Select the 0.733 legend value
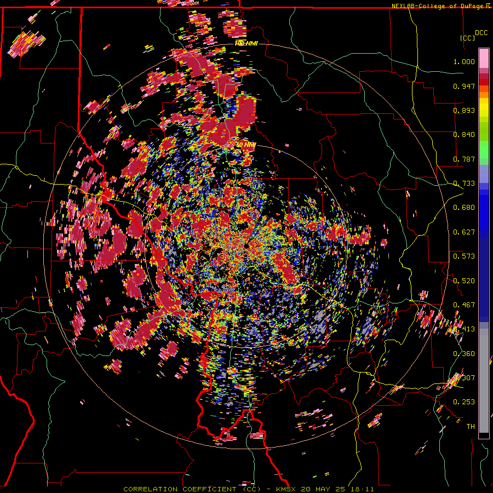This screenshot has width=493, height=493. click(x=464, y=184)
